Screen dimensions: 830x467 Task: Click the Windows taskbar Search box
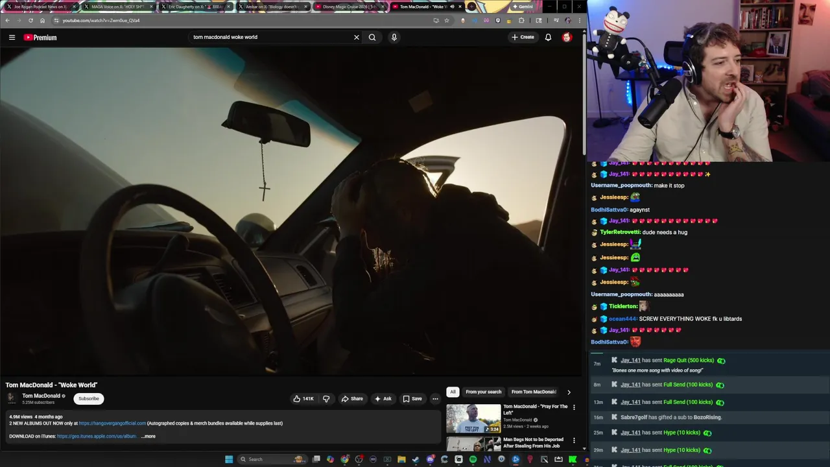tap(271, 459)
